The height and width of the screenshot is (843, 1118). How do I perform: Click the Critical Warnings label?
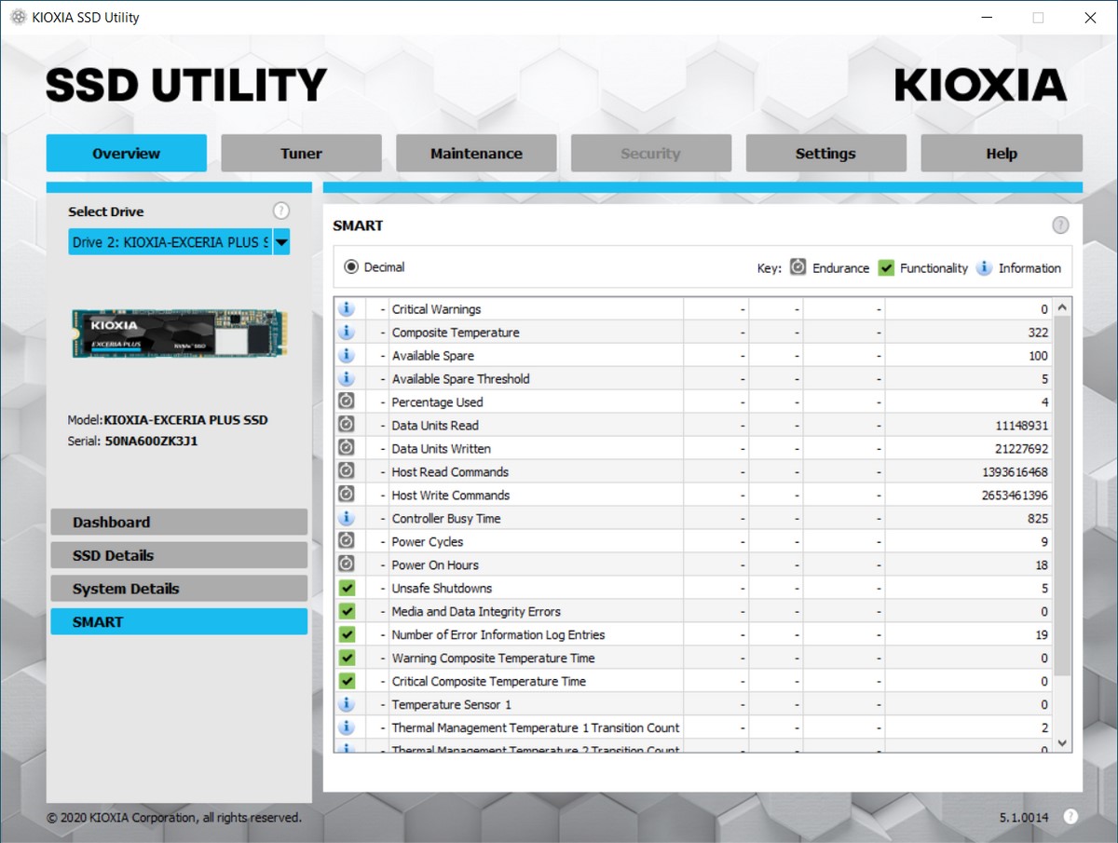click(436, 309)
